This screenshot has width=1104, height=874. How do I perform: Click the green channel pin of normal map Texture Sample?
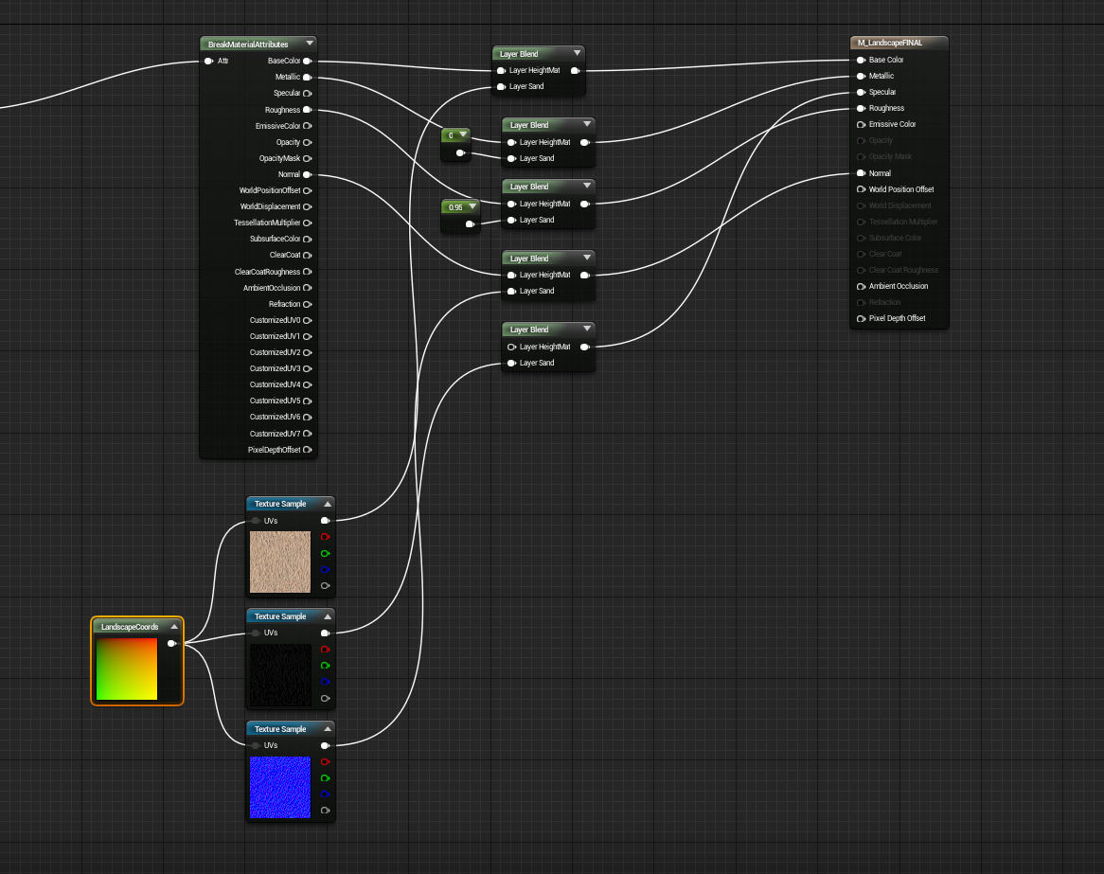coord(325,778)
